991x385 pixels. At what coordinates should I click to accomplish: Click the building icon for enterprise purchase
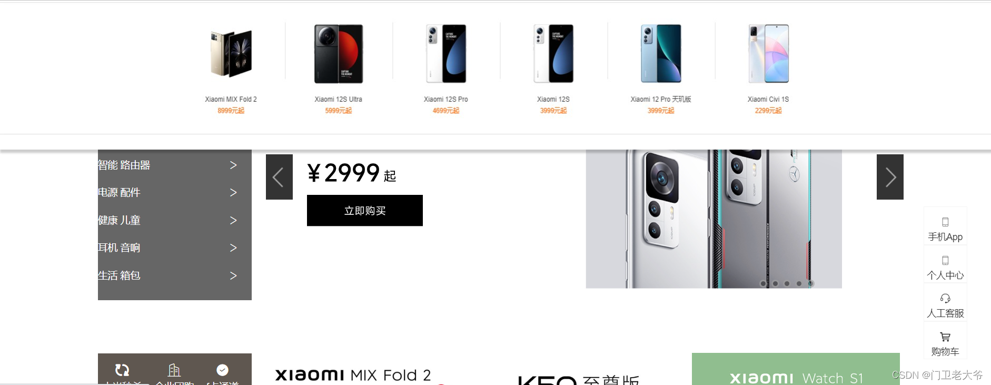(x=174, y=370)
